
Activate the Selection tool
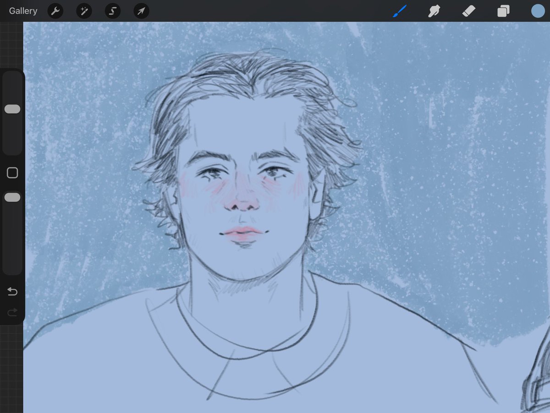tap(113, 11)
